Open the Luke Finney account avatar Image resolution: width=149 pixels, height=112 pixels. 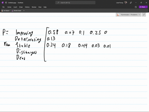(126, 3)
